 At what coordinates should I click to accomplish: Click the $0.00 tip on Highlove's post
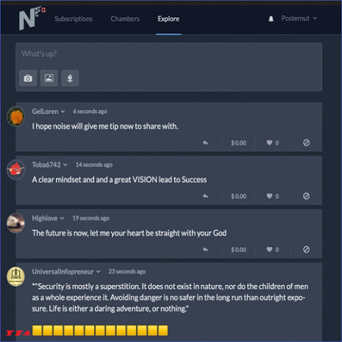(238, 250)
